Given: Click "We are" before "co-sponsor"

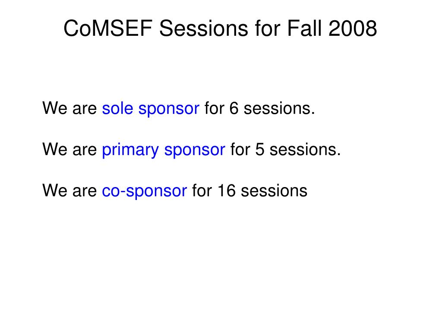Looking at the screenshot, I should pyautogui.click(x=69, y=190).
